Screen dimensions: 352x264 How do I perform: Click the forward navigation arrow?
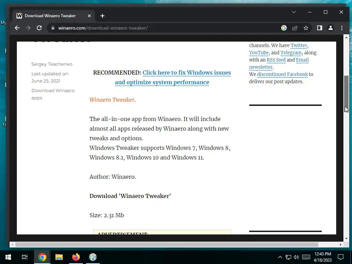28,28
